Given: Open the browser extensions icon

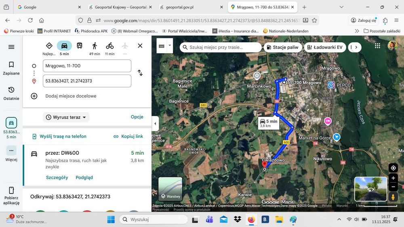Looking at the screenshot, I should 385,20.
